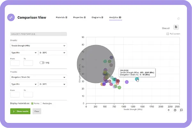
Task: Switch to the Materials tab
Action: [x=61, y=17]
